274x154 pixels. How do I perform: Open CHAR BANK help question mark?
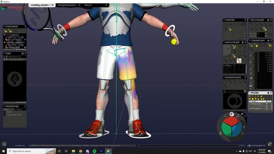[25, 27]
